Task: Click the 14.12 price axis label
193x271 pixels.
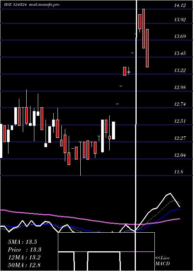Action: pyautogui.click(x=180, y=5)
